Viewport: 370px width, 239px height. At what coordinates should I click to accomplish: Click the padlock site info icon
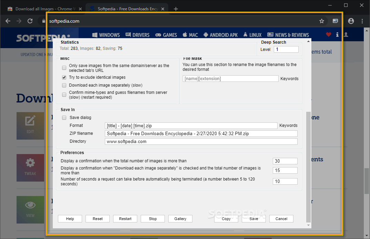click(x=44, y=21)
